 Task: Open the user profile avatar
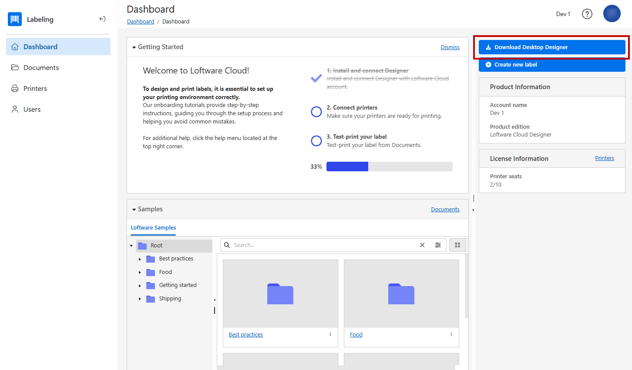612,14
